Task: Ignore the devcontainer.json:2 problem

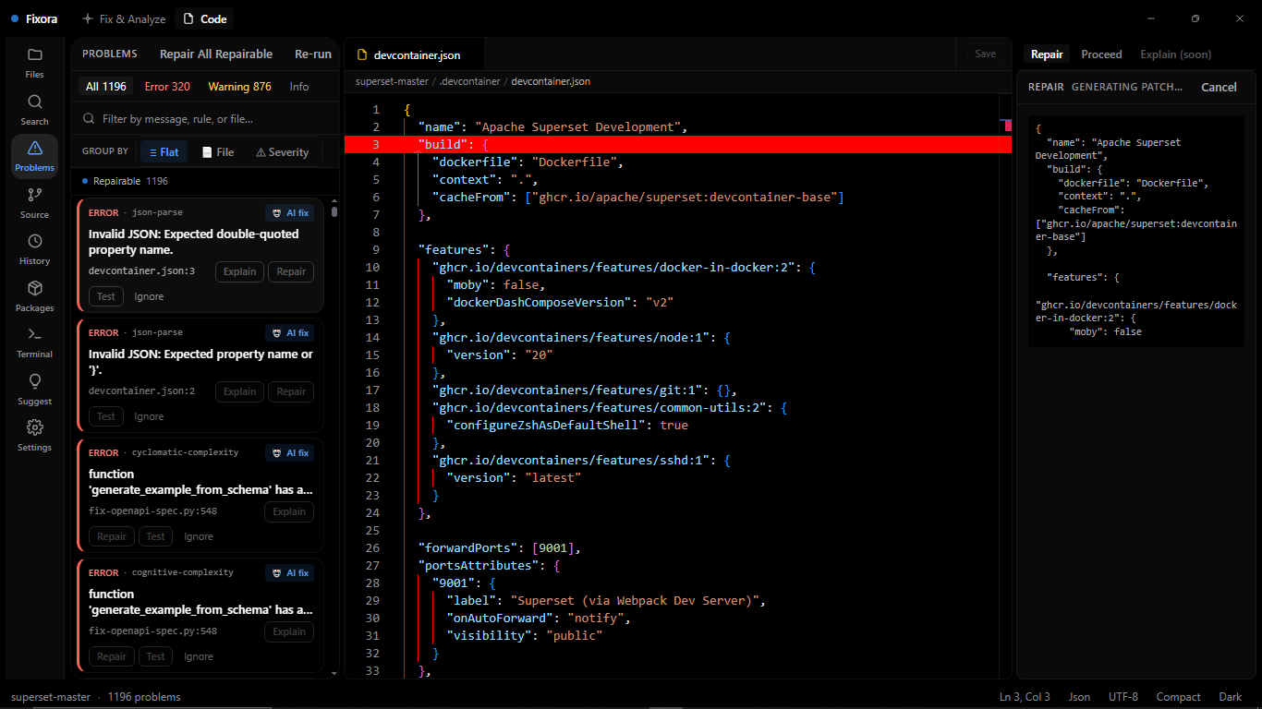Action: click(149, 416)
